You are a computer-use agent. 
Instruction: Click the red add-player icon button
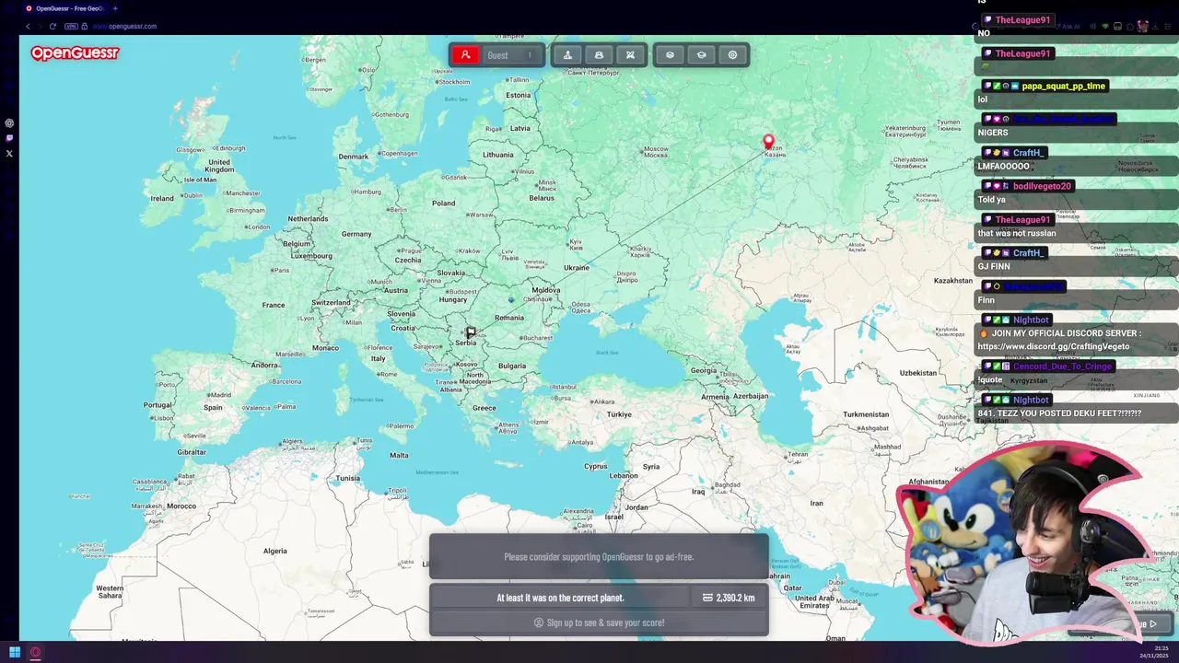tap(465, 55)
